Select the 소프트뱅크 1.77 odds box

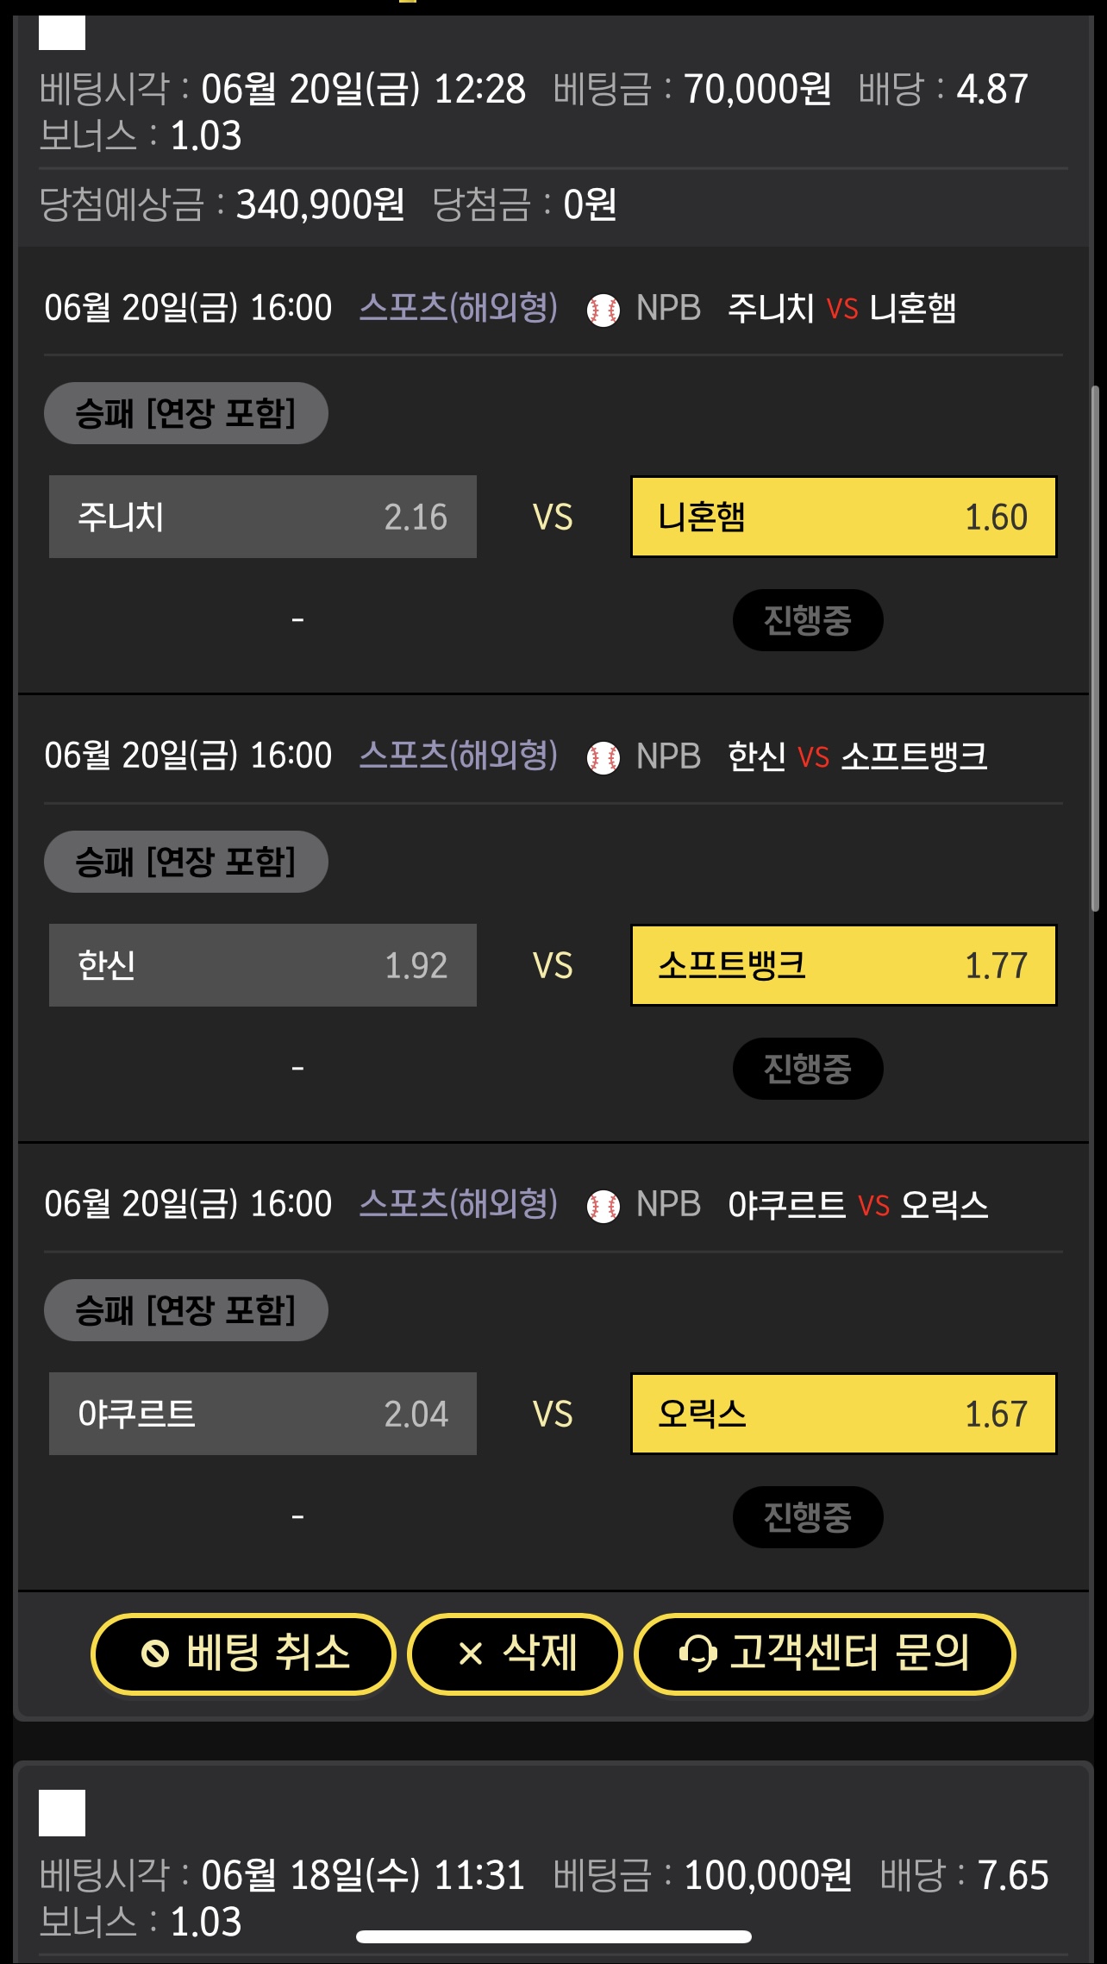tap(844, 965)
